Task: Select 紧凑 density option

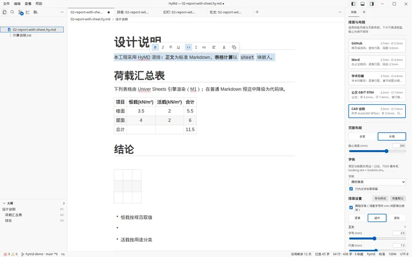Action: pyautogui.click(x=357, y=218)
